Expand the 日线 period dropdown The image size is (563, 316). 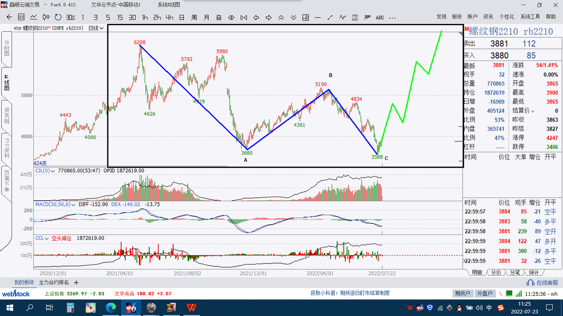[96, 28]
